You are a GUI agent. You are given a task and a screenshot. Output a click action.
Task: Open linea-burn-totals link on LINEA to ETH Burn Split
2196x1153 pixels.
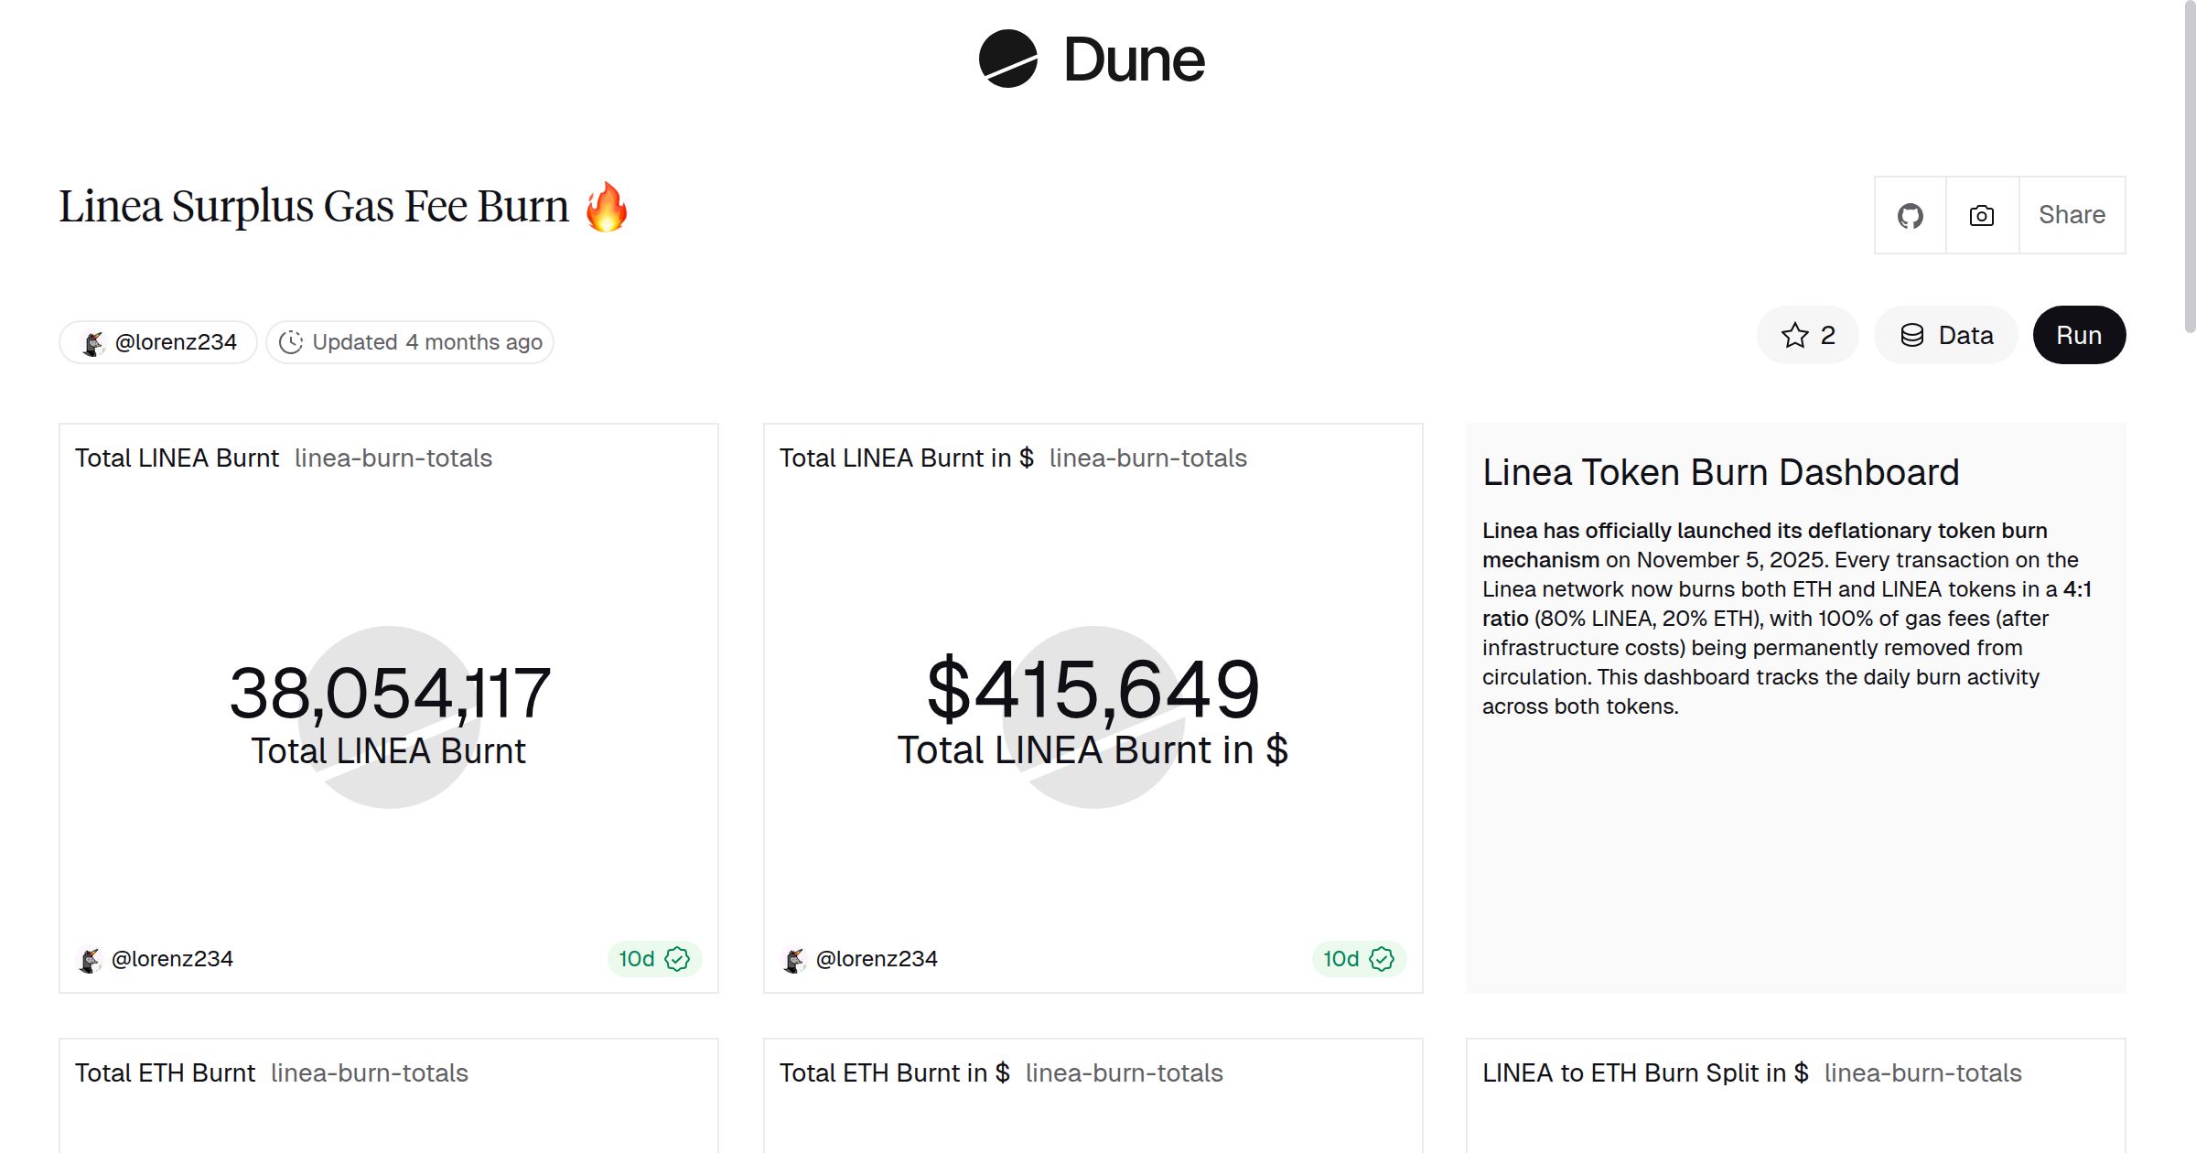(x=1922, y=1072)
